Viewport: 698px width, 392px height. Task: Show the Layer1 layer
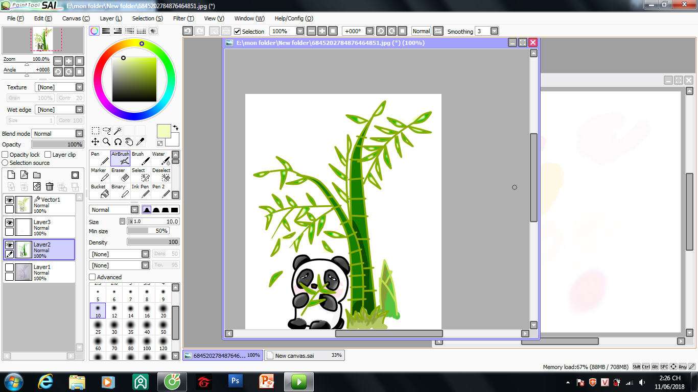tap(9, 267)
